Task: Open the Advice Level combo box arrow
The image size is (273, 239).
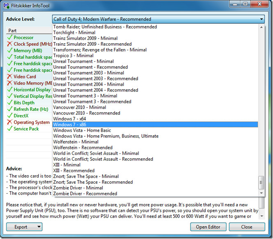Action: (261, 19)
